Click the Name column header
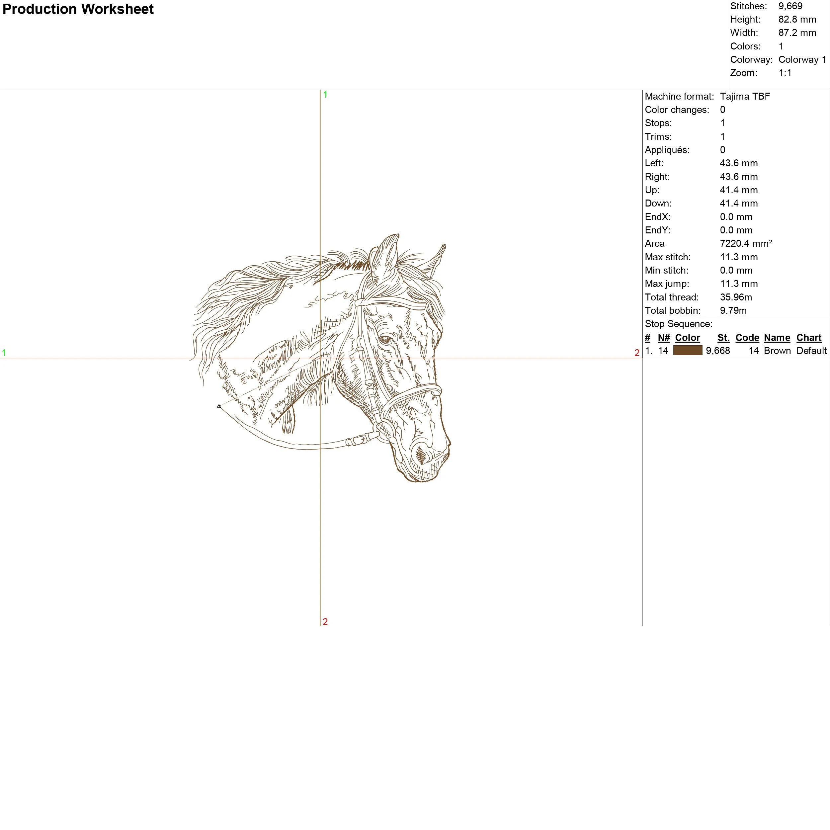The image size is (830, 830). click(x=777, y=338)
